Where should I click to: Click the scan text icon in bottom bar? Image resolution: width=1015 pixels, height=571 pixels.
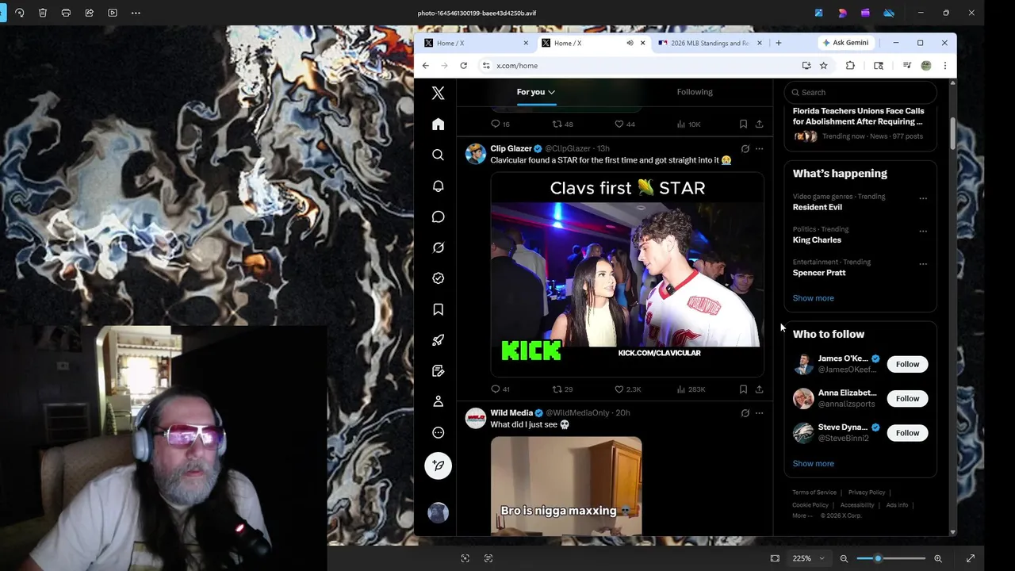pos(488,558)
